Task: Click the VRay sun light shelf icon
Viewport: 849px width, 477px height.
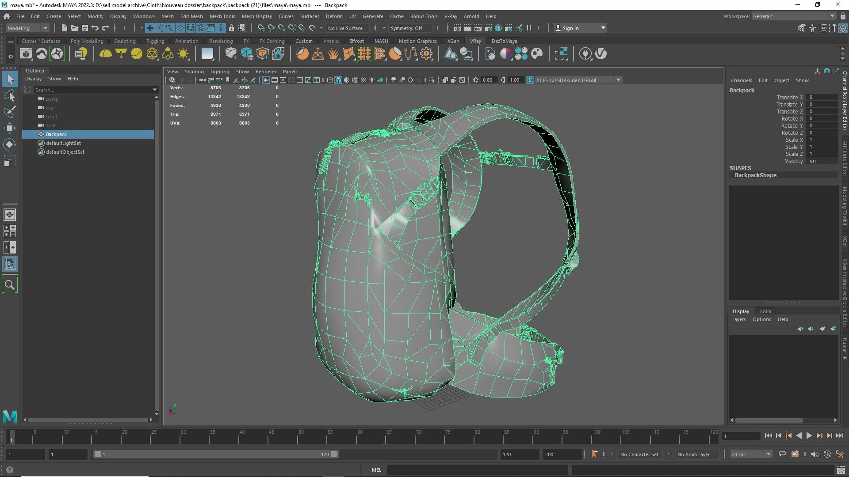Action: click(x=183, y=54)
